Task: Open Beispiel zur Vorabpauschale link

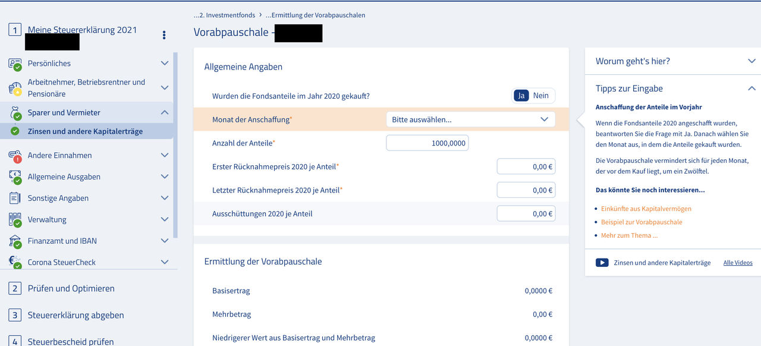Action: click(641, 222)
